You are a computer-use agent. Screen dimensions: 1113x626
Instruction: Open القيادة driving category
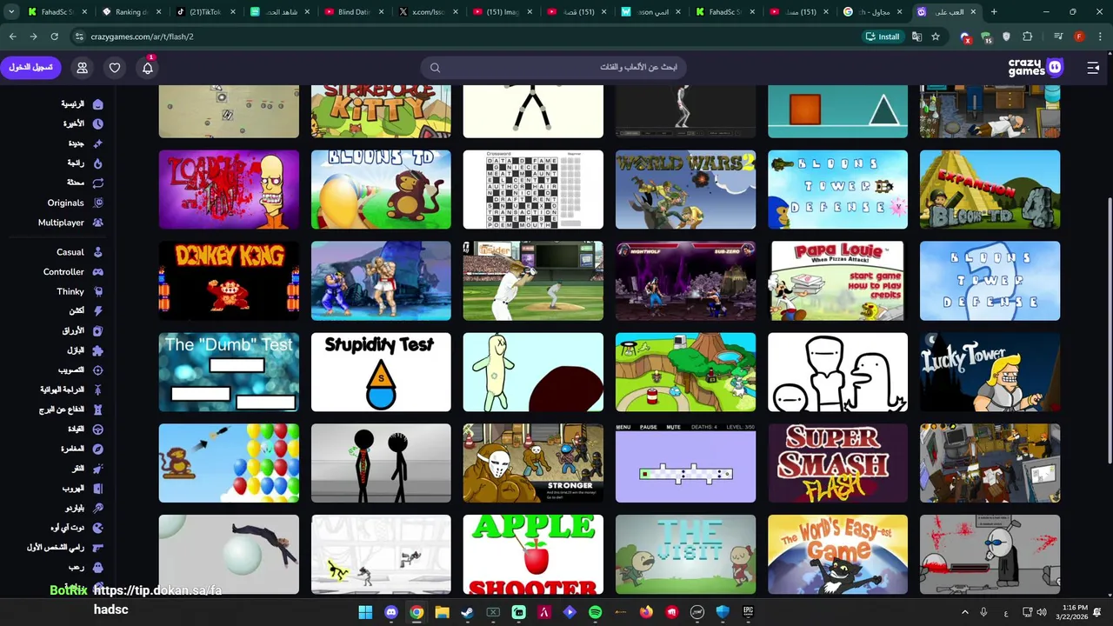tap(85, 430)
